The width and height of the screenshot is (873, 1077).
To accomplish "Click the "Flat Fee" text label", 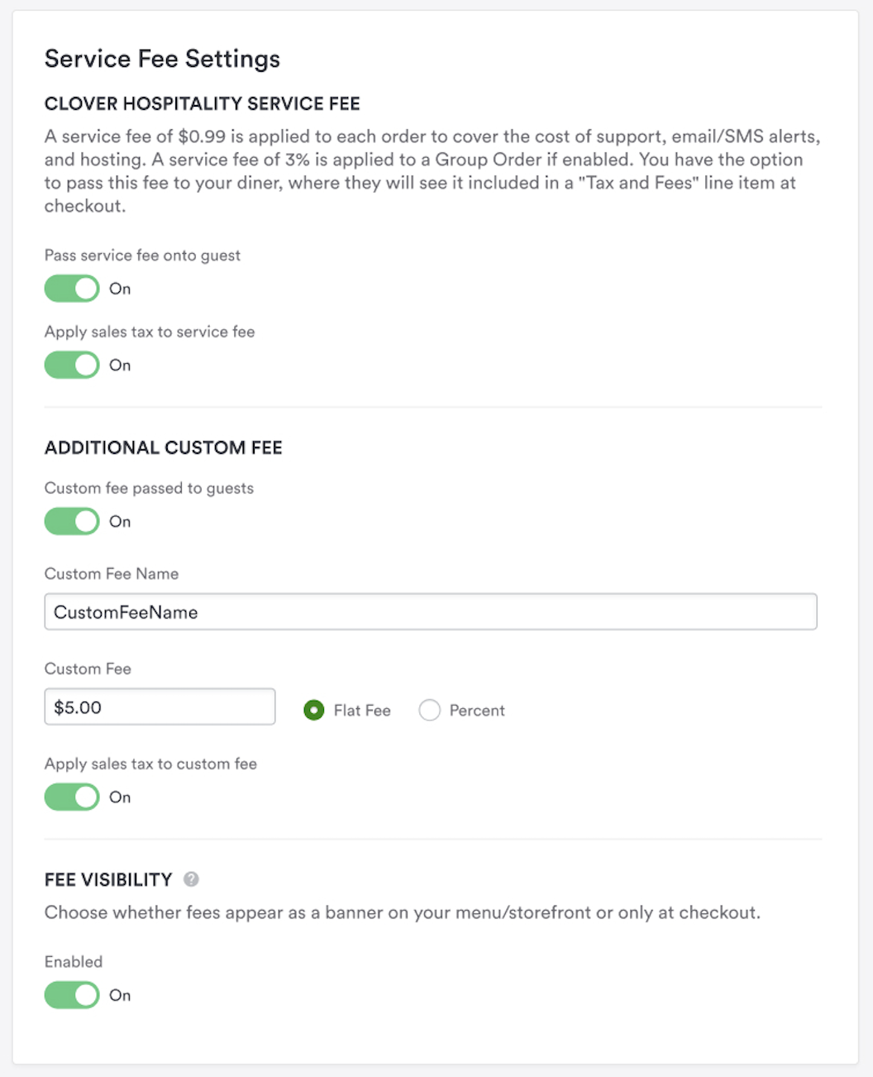I will [362, 711].
